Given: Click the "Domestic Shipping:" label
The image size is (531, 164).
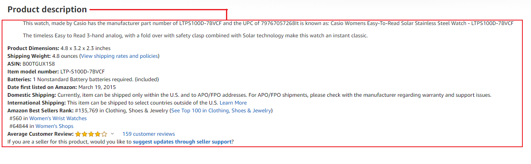Looking at the screenshot, I should 32,95.
